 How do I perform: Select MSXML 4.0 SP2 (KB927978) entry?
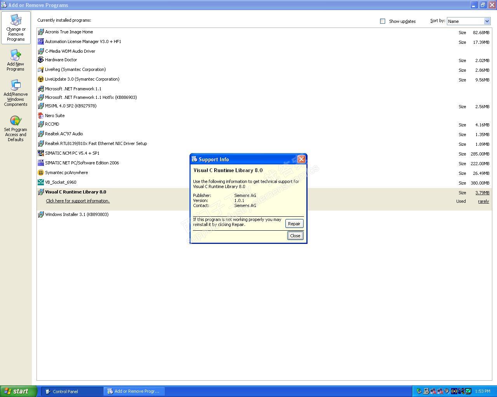coord(264,106)
